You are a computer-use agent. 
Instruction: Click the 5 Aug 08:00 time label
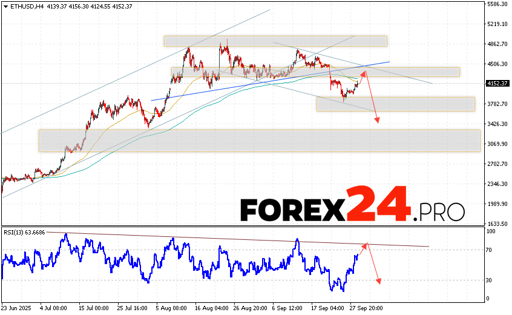pos(172,308)
